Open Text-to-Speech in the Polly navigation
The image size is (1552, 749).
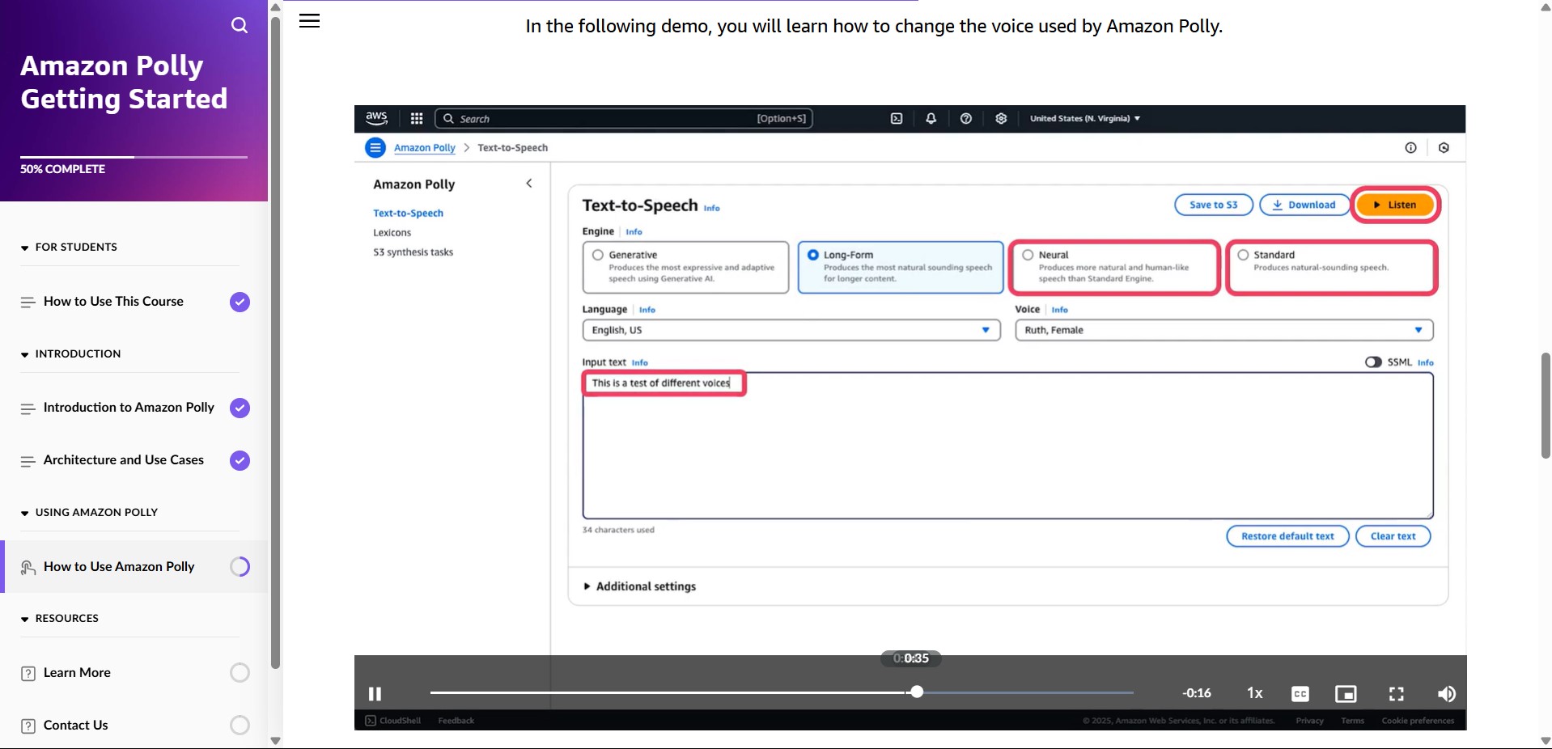408,213
